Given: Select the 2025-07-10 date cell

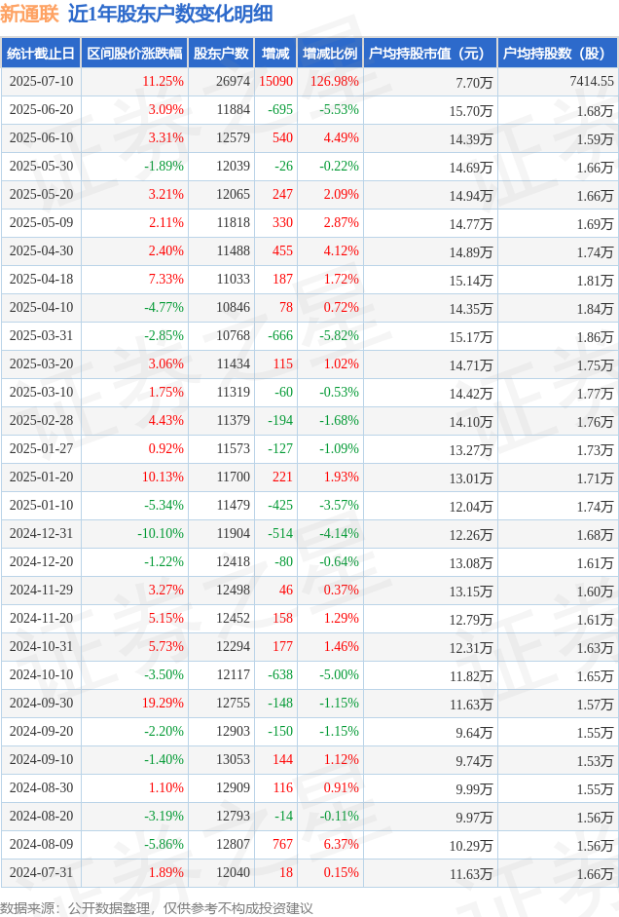Looking at the screenshot, I should (x=42, y=81).
